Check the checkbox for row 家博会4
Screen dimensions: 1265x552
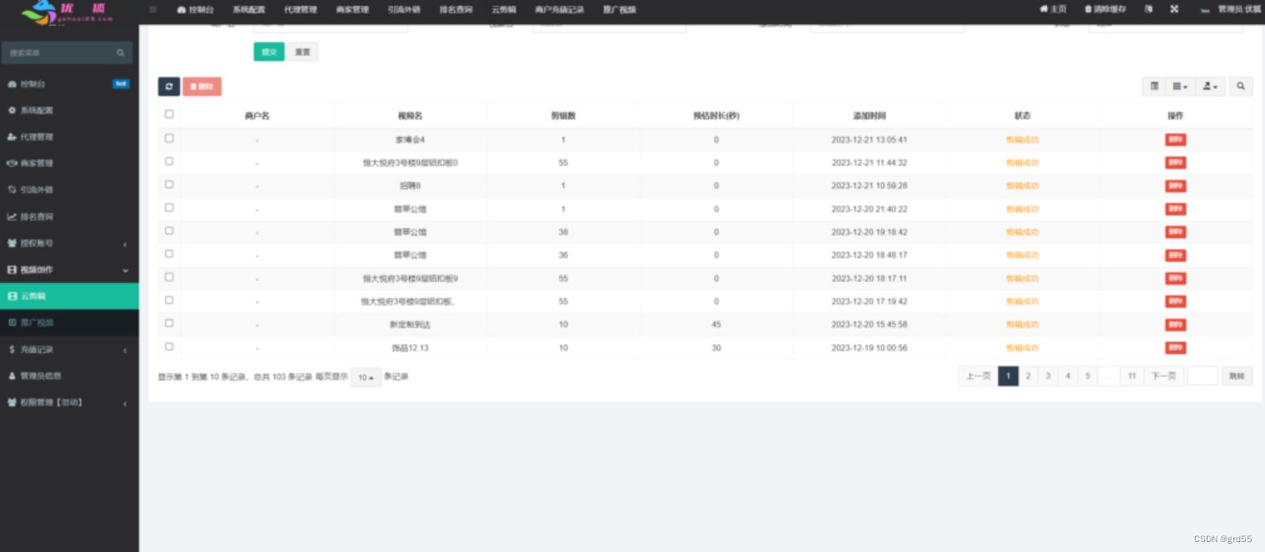(169, 138)
